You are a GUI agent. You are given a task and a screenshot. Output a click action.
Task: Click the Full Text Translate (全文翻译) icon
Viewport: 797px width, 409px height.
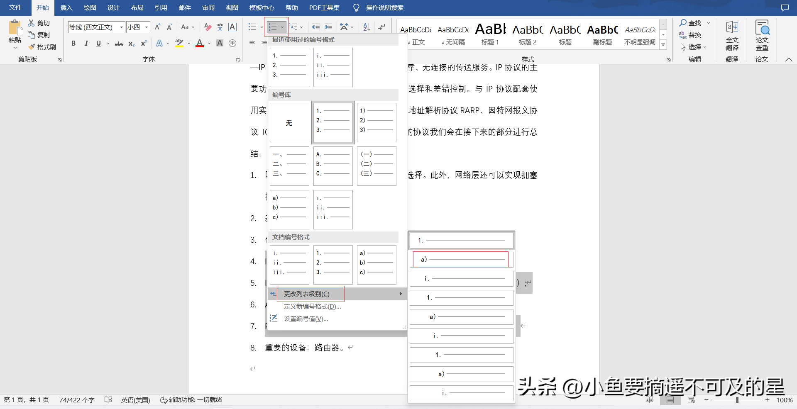coord(732,36)
